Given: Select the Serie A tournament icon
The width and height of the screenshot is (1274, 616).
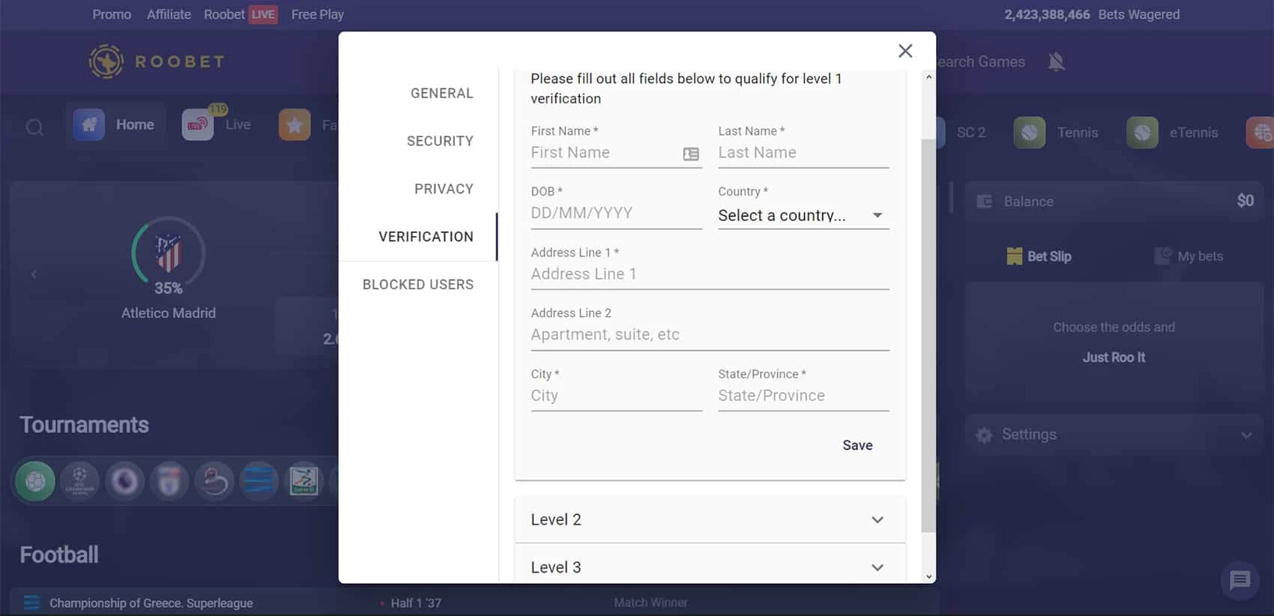Looking at the screenshot, I should [x=304, y=481].
